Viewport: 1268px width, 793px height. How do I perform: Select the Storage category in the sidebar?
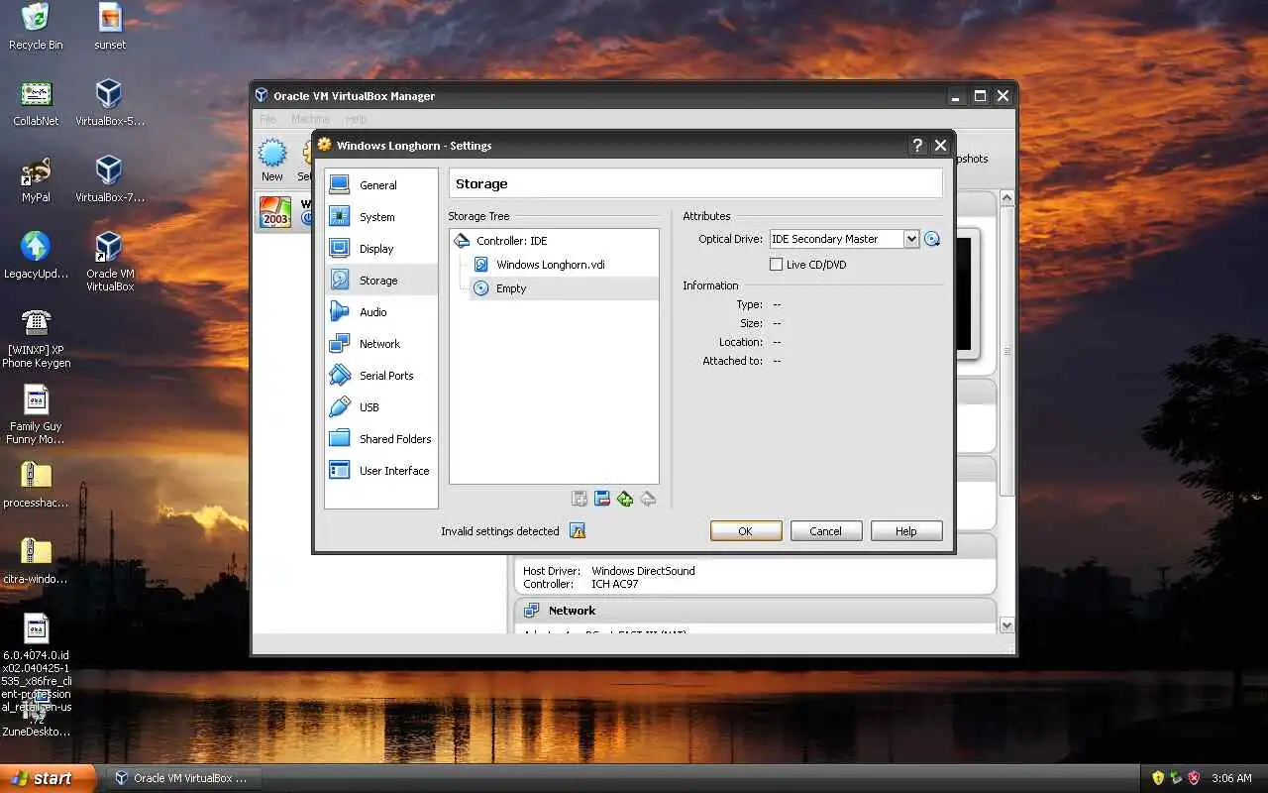380,281
